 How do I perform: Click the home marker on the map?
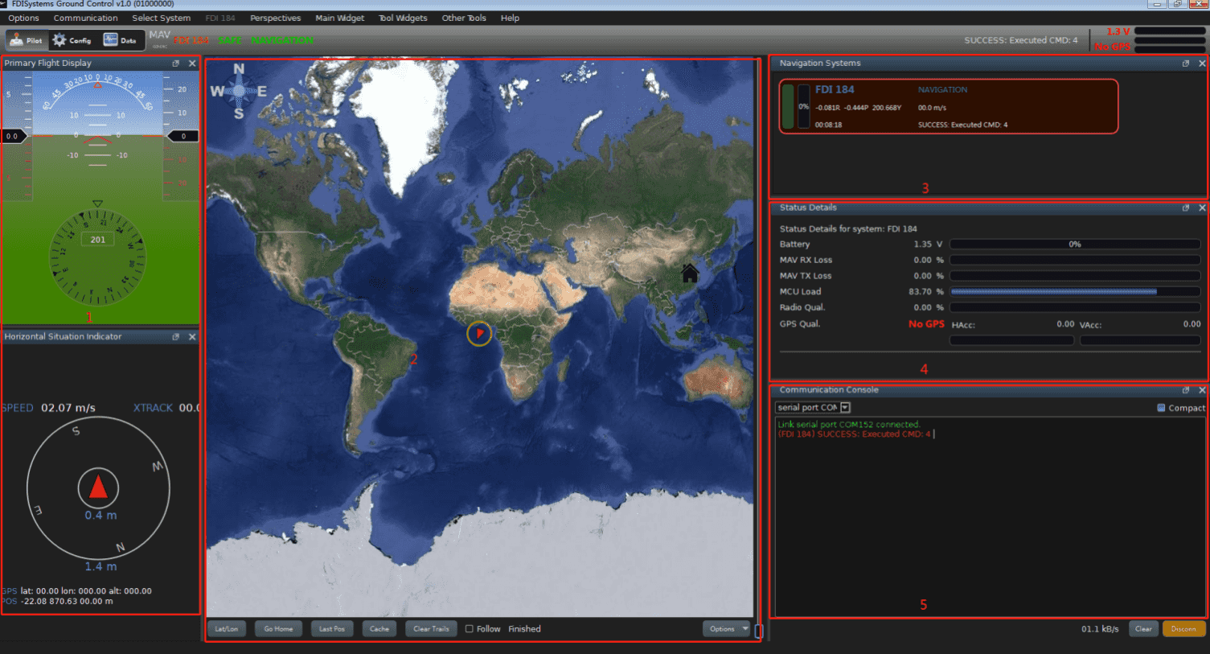pyautogui.click(x=689, y=274)
